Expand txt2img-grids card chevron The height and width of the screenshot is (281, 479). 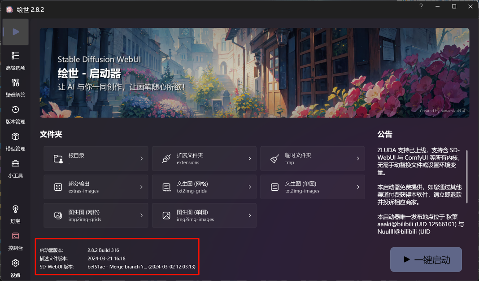(x=249, y=187)
